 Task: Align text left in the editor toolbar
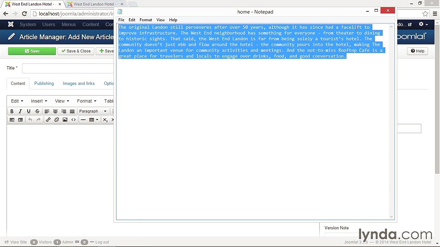pos(47,111)
